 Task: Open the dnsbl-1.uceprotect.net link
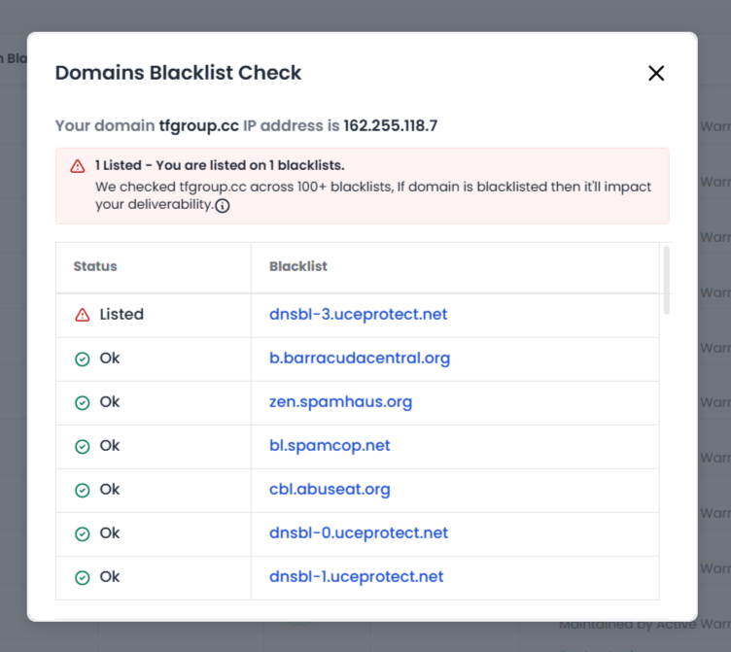pos(356,577)
